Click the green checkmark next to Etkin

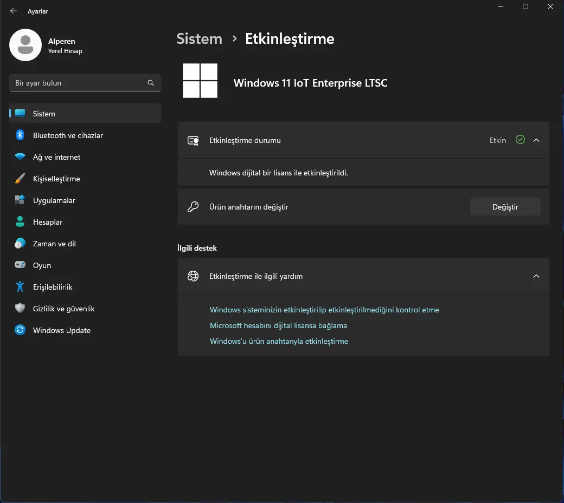520,140
